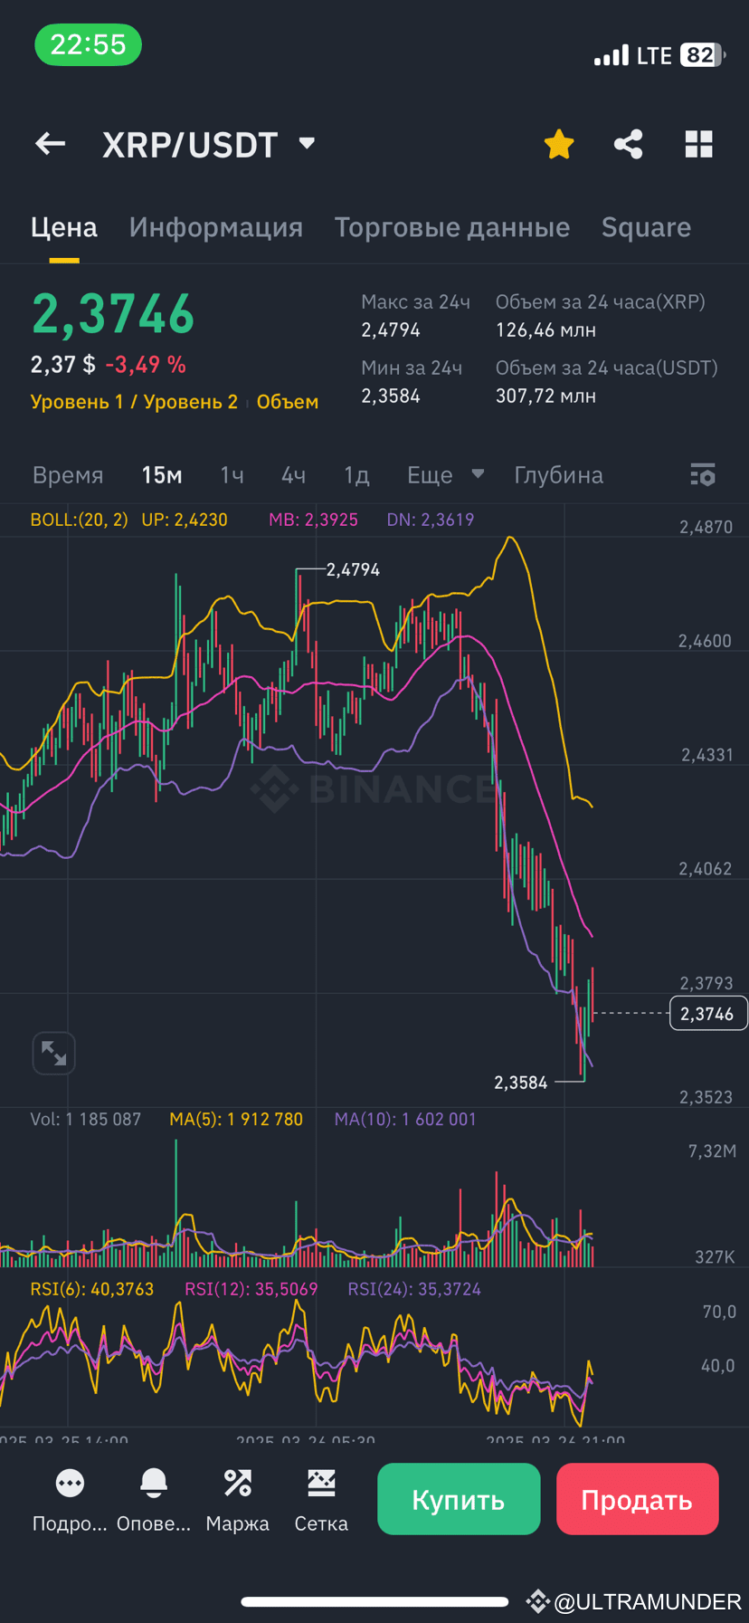
Task: Select the 1ч timeframe
Action: [232, 475]
